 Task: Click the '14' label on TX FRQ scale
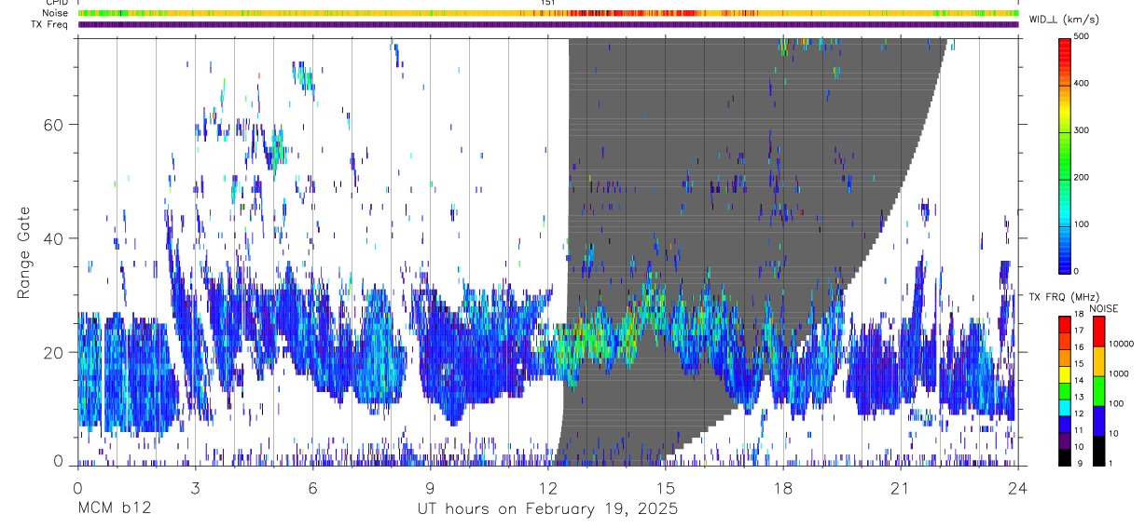[x=1080, y=381]
